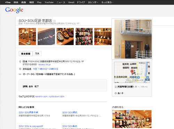Screen dimensions: 174x129
Task: Click the clock icon beside opening hours
Action: point(20,69)
